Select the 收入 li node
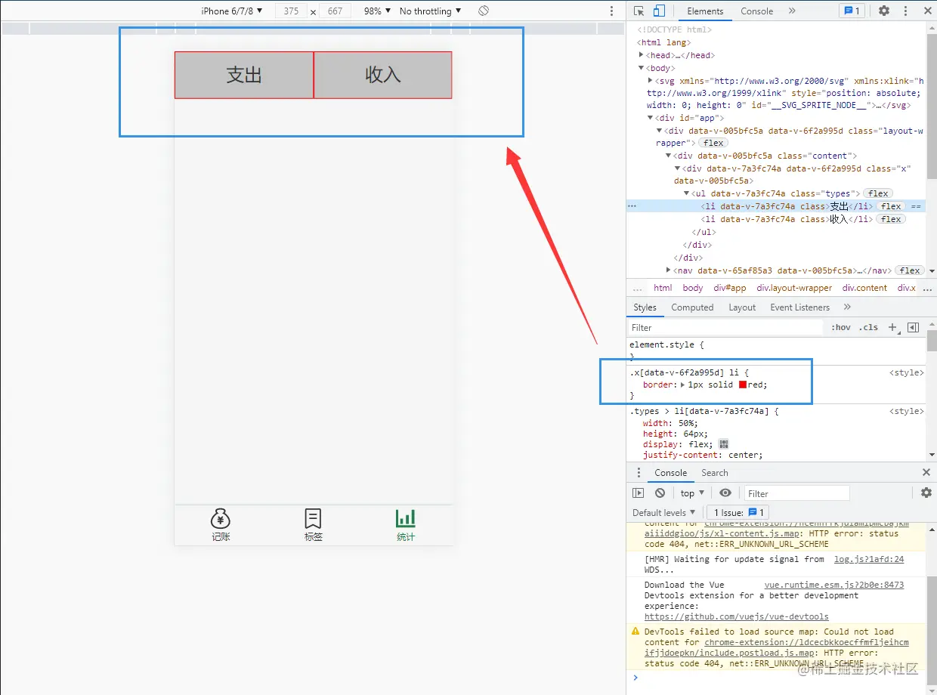Screen dimensions: 937x695 pos(787,219)
